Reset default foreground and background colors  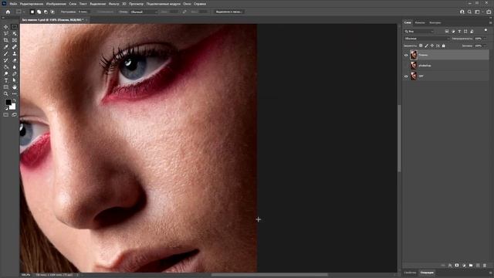click(6, 108)
